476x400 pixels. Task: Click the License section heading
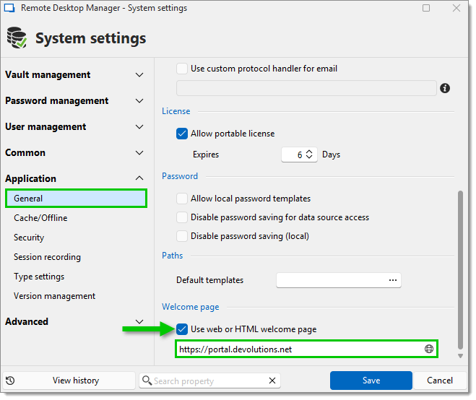point(176,111)
